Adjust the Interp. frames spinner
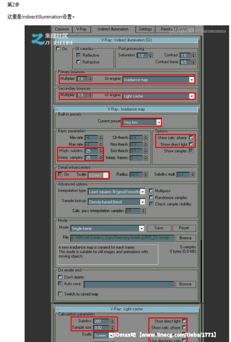The image size is (231, 342). [x=146, y=157]
